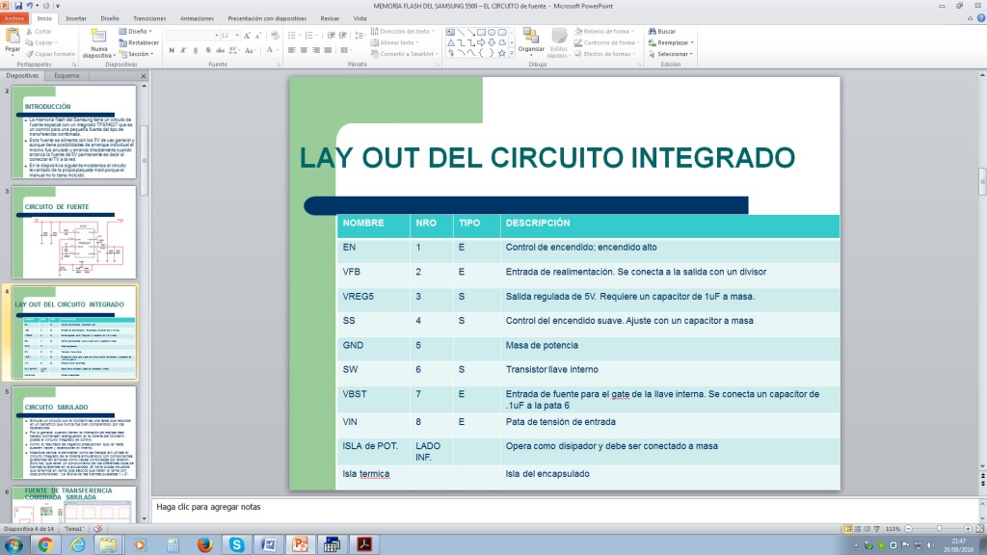Save the presentation from Quick Access toolbar
This screenshot has height=555, width=987.
point(17,6)
